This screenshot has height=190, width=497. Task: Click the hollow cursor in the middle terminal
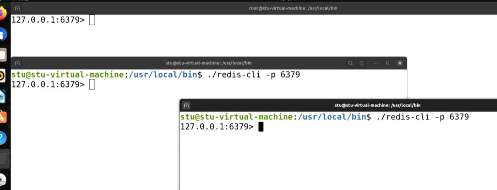click(92, 85)
